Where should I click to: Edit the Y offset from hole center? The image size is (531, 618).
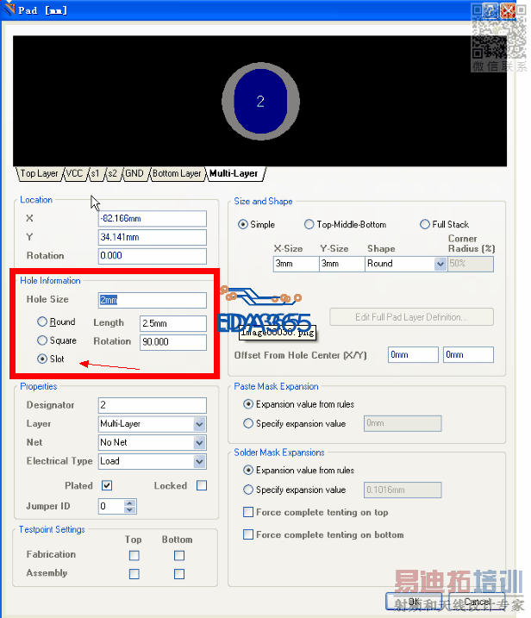click(468, 355)
